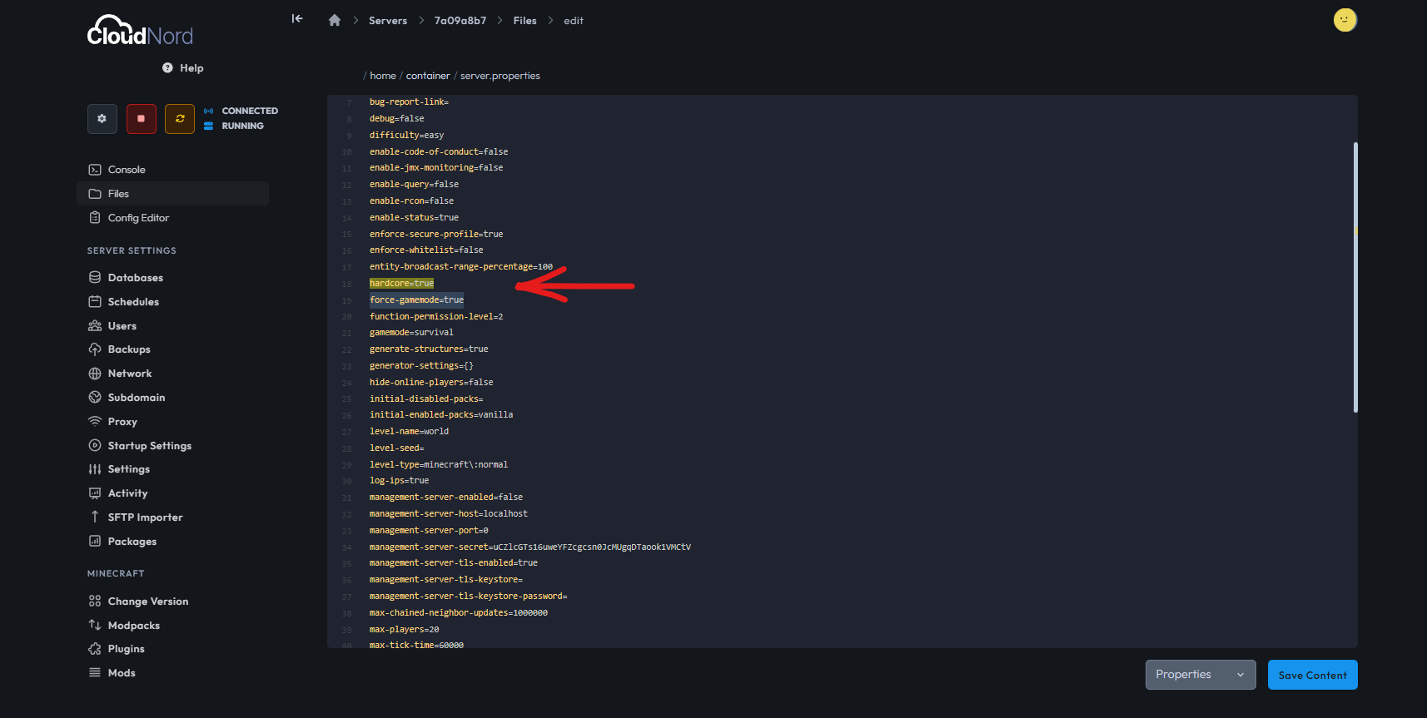Navigate to Startup Settings
The image size is (1427, 718).
pyautogui.click(x=149, y=446)
